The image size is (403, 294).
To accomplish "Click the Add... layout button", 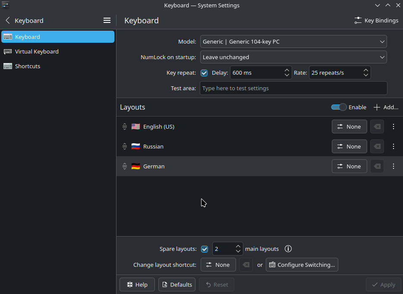I will point(386,107).
